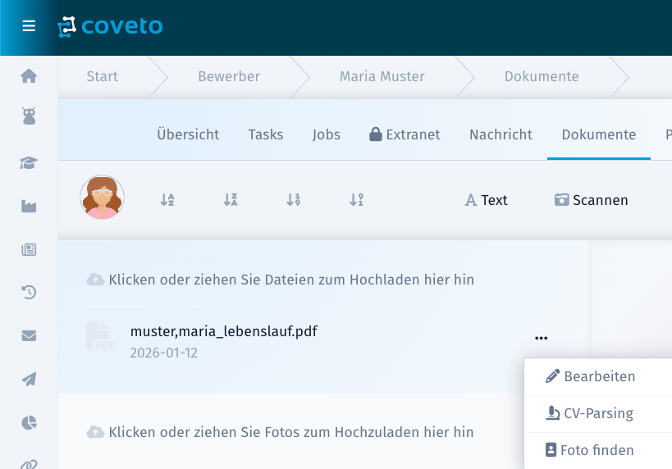Click the Scannen button
Screen dimensions: 672x469
coord(591,200)
